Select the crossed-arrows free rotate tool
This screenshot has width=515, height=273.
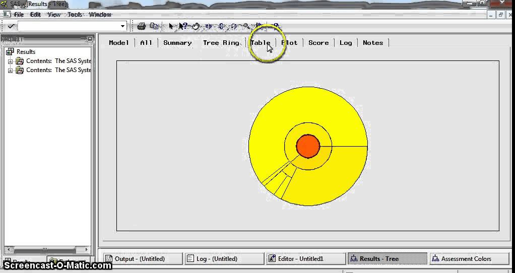(x=233, y=26)
